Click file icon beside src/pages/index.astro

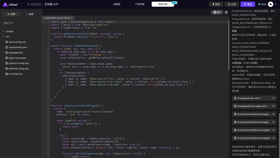pyautogui.click(x=235, y=98)
